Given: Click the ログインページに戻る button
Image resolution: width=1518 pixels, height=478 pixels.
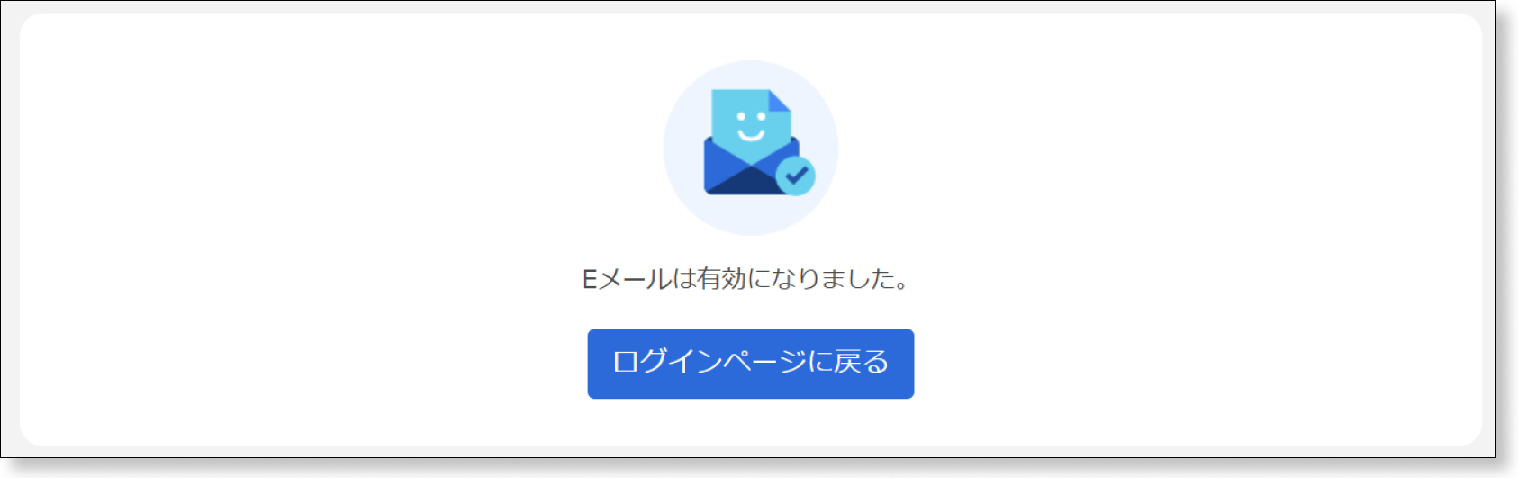Looking at the screenshot, I should pyautogui.click(x=750, y=364).
